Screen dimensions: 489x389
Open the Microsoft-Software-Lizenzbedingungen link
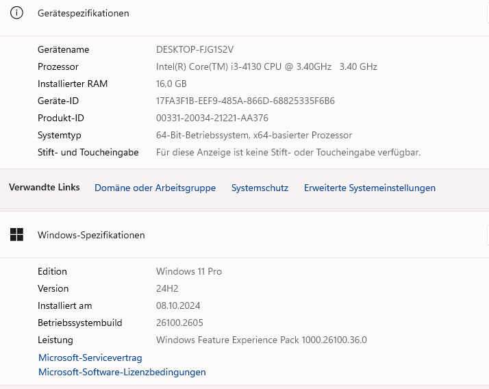coord(122,373)
